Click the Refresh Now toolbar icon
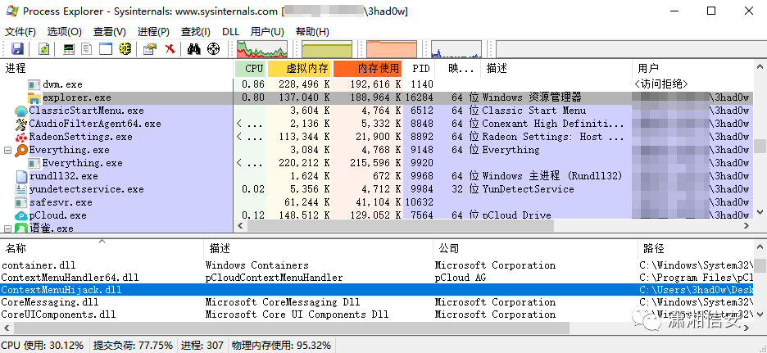The height and width of the screenshot is (353, 767). tap(44, 49)
